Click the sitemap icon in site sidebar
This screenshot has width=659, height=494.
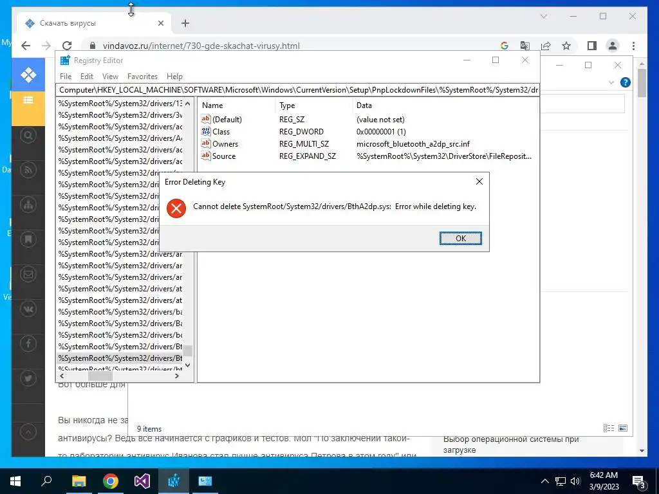[x=28, y=205]
